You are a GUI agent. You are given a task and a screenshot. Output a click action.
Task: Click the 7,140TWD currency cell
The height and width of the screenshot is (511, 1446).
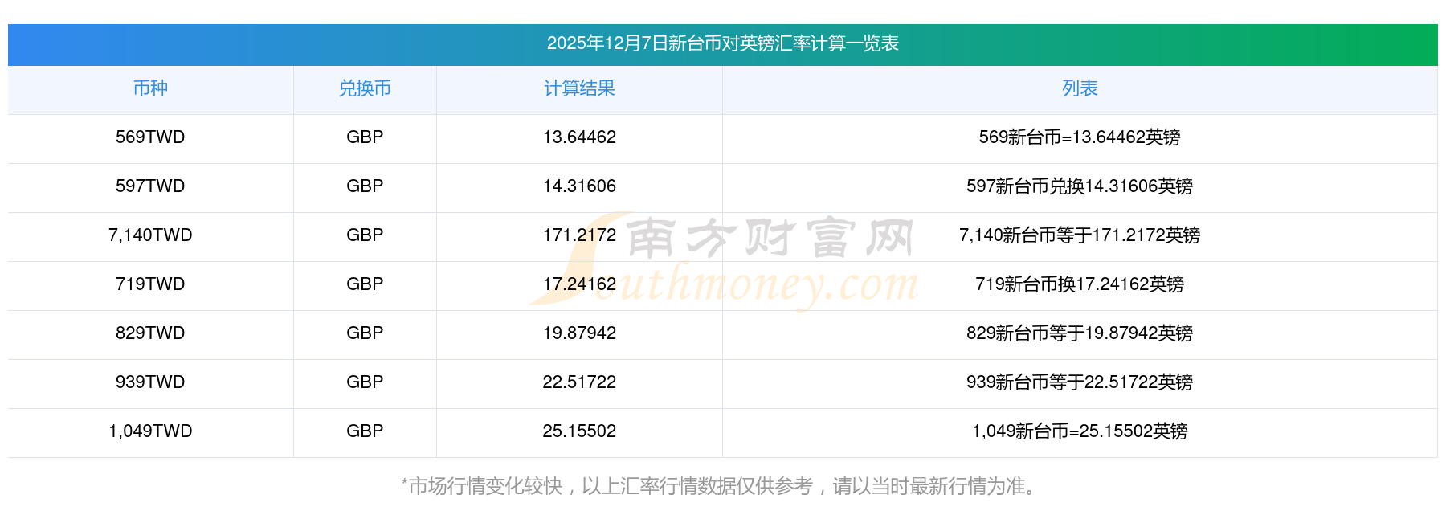(x=150, y=235)
